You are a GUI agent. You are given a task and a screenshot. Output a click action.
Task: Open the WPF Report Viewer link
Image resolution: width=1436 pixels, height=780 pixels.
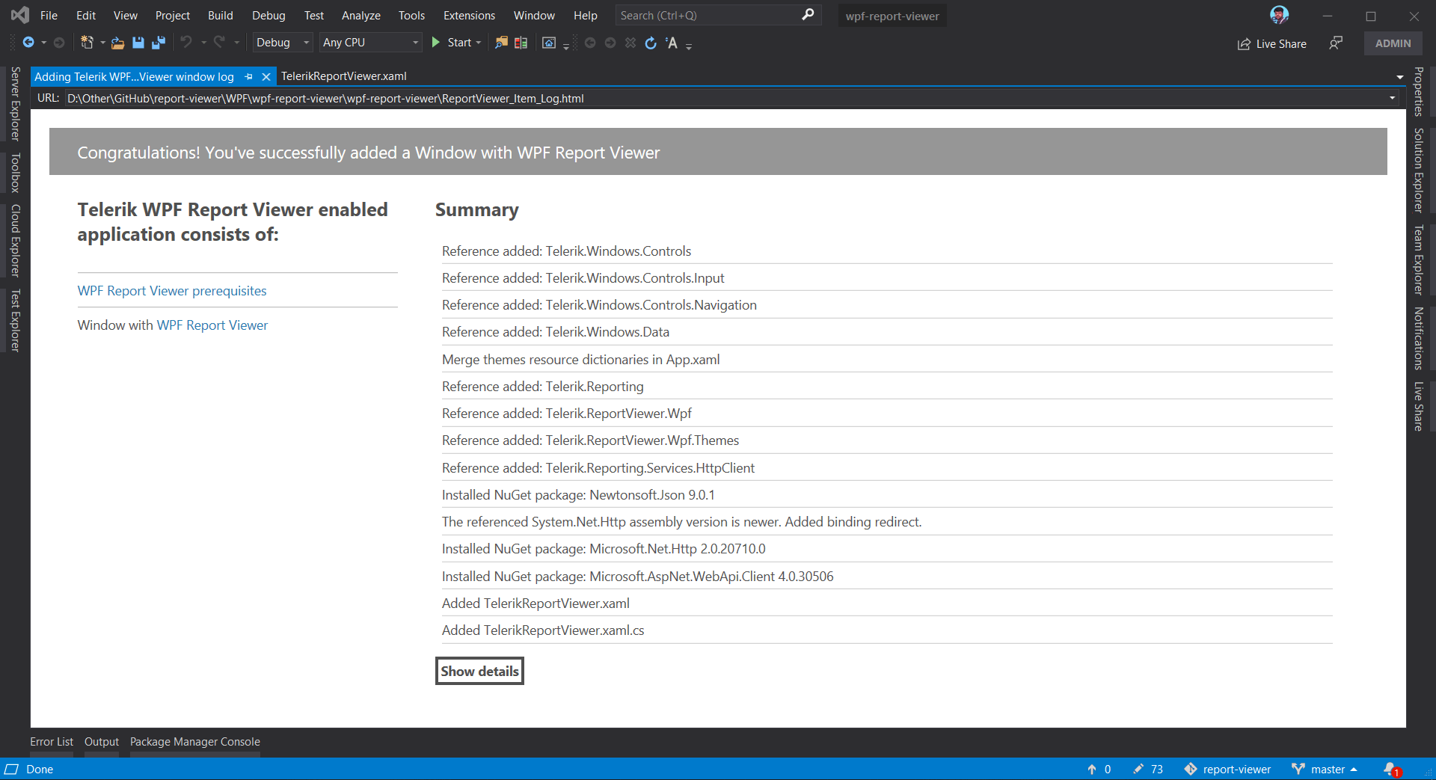click(212, 325)
